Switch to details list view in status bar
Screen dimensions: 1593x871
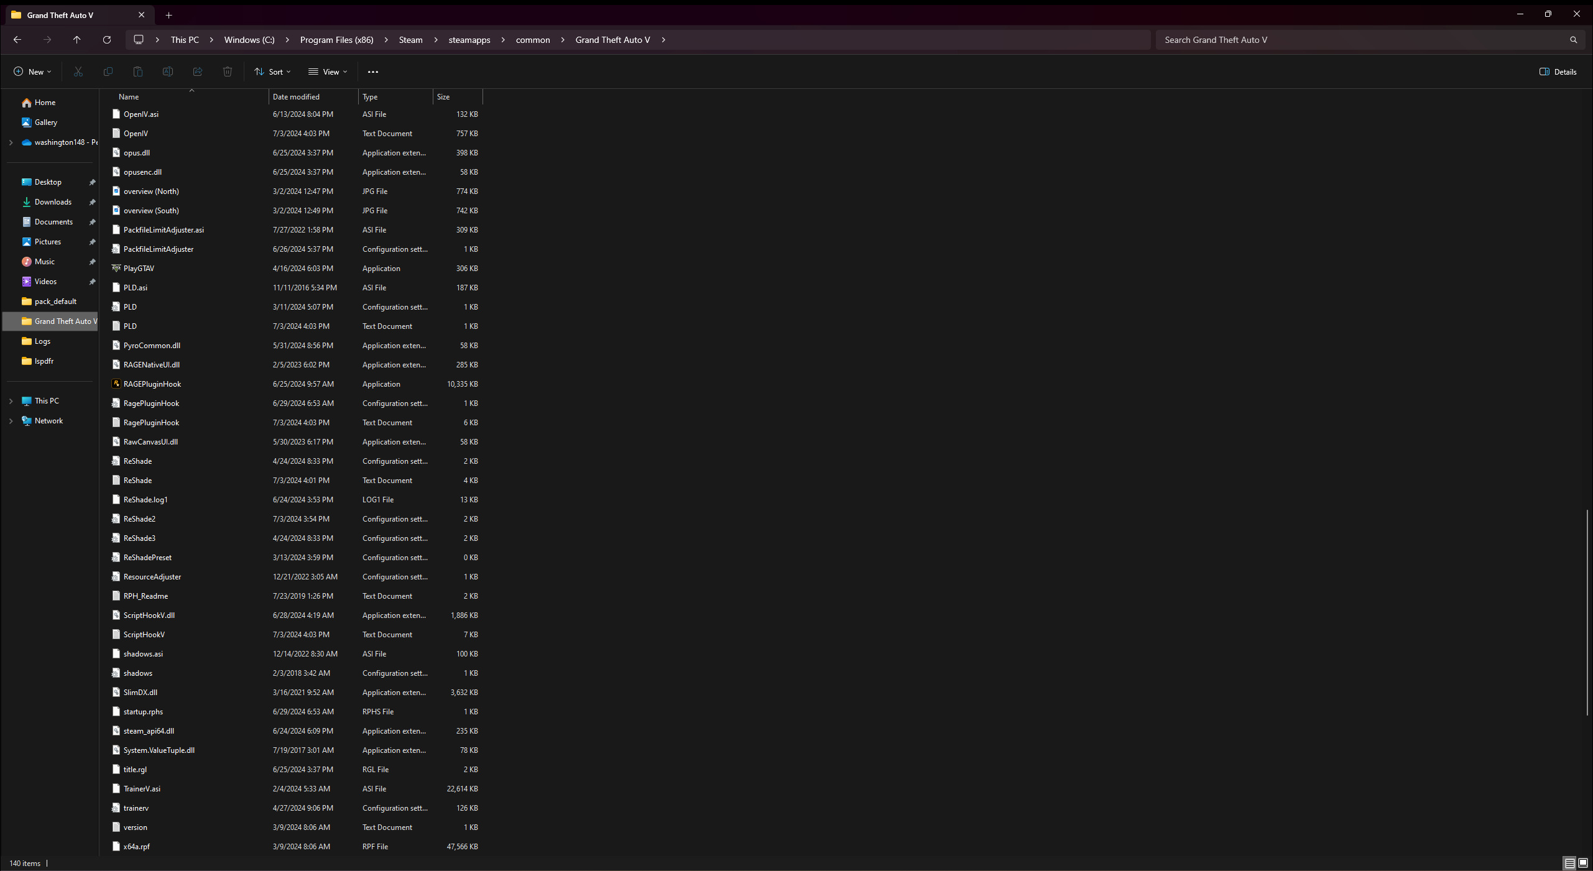tap(1569, 863)
